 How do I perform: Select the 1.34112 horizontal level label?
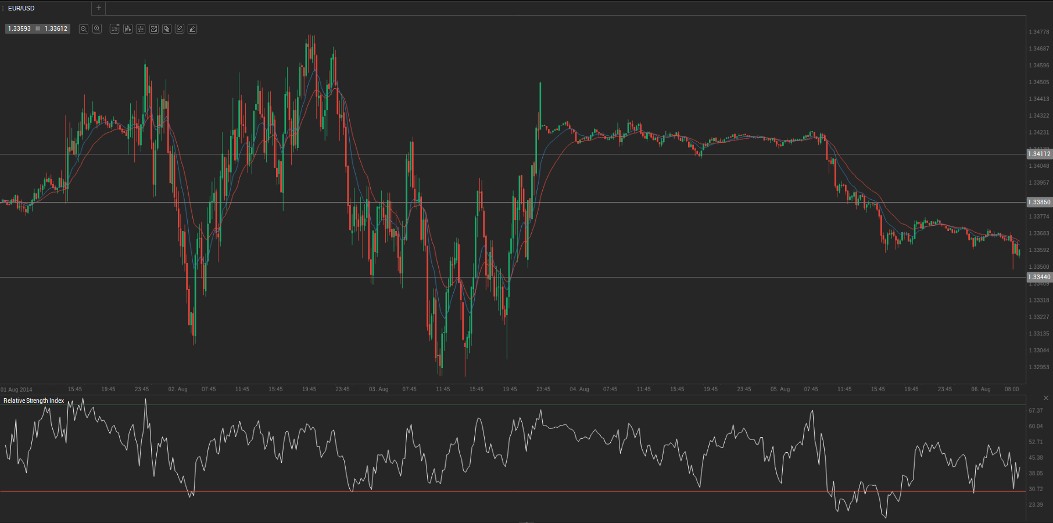[x=1039, y=154]
